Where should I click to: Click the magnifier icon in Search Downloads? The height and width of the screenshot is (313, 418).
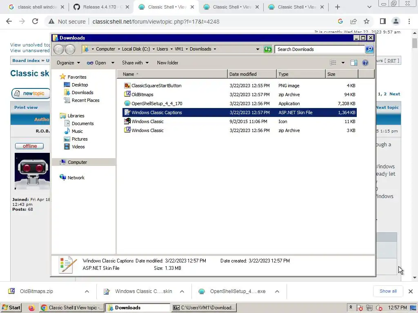tap(369, 49)
